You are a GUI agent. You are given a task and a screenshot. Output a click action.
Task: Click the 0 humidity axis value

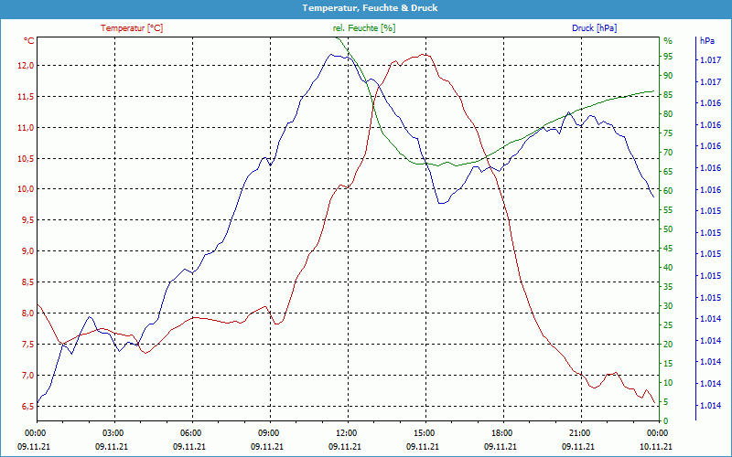point(666,421)
